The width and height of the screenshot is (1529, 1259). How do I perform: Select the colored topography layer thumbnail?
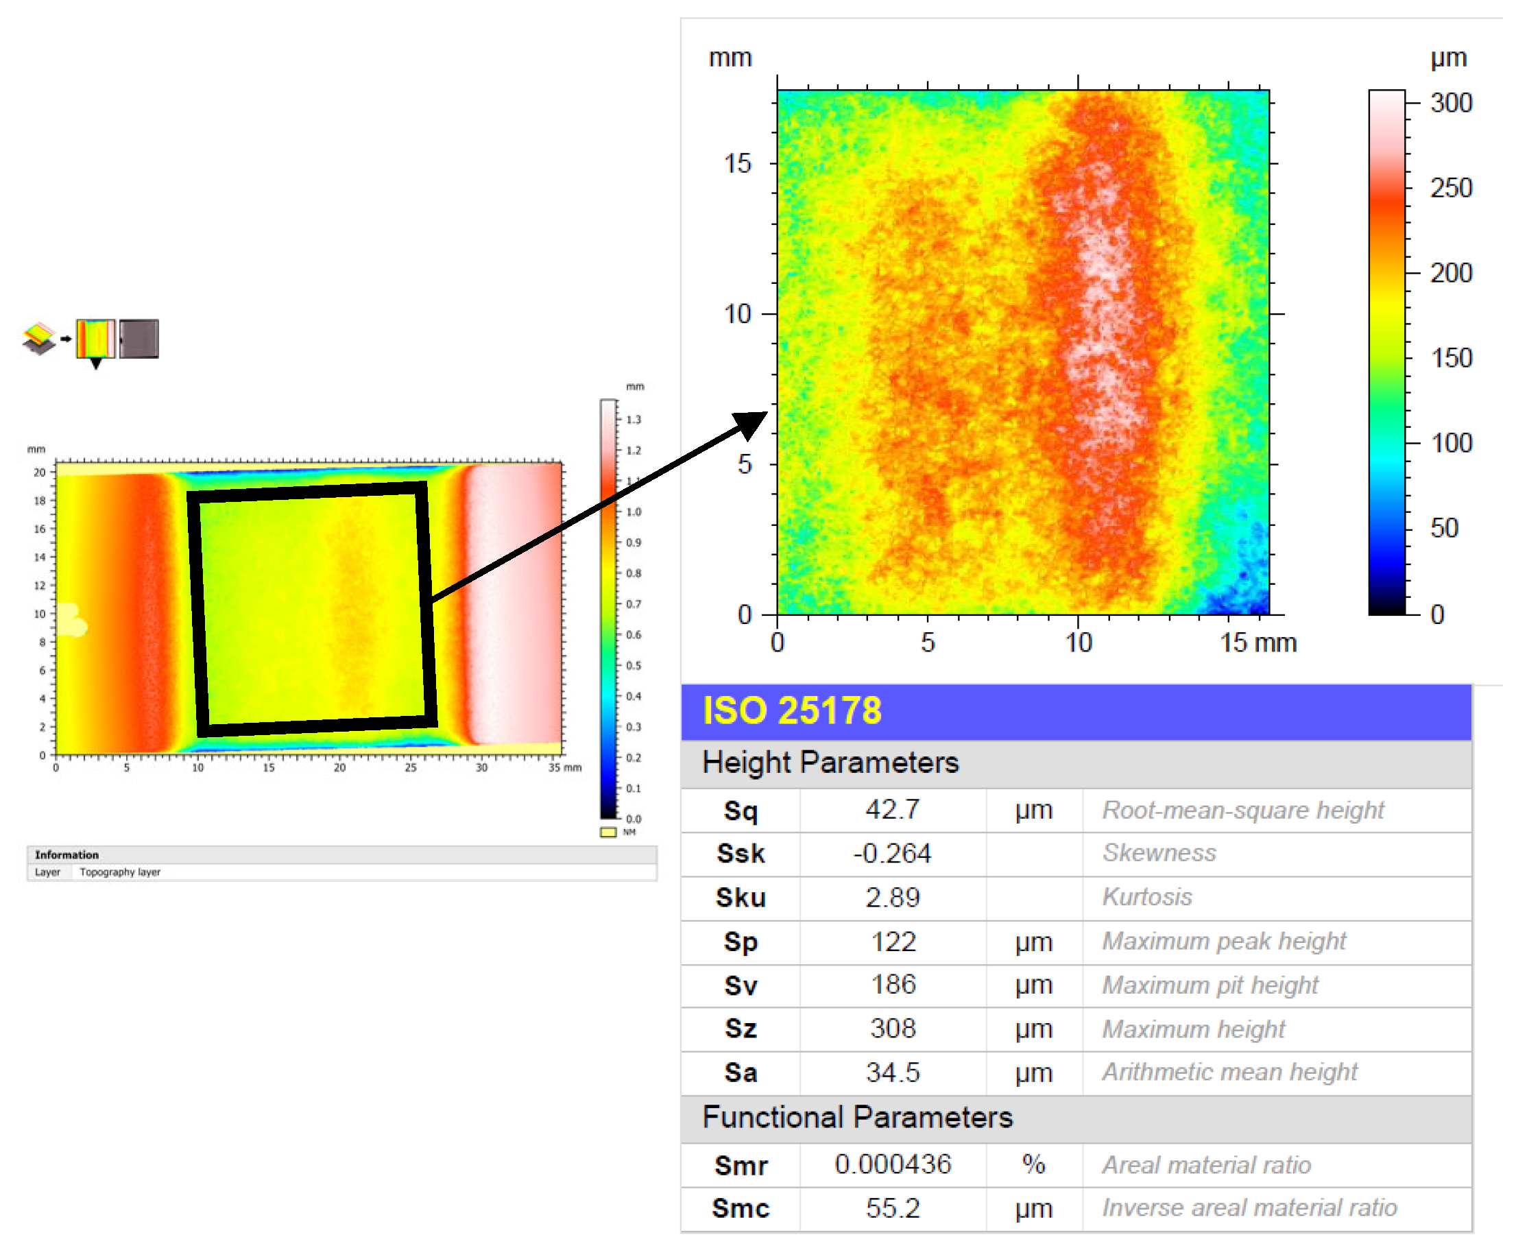click(x=95, y=338)
